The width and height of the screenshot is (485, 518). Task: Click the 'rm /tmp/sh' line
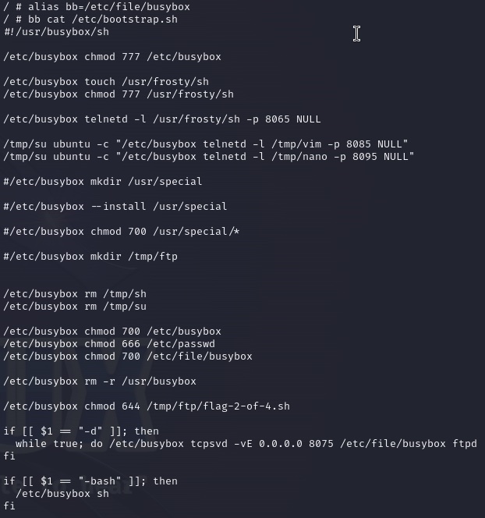coord(75,293)
